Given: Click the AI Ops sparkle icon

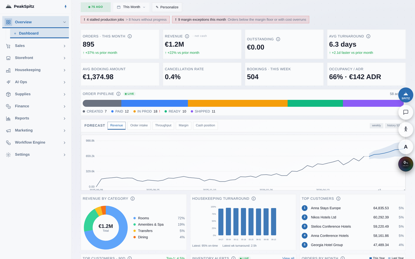Looking at the screenshot, I should point(8,82).
